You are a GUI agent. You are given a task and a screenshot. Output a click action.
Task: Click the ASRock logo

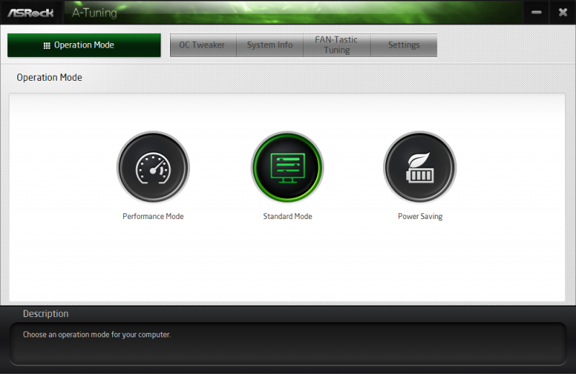pyautogui.click(x=31, y=13)
